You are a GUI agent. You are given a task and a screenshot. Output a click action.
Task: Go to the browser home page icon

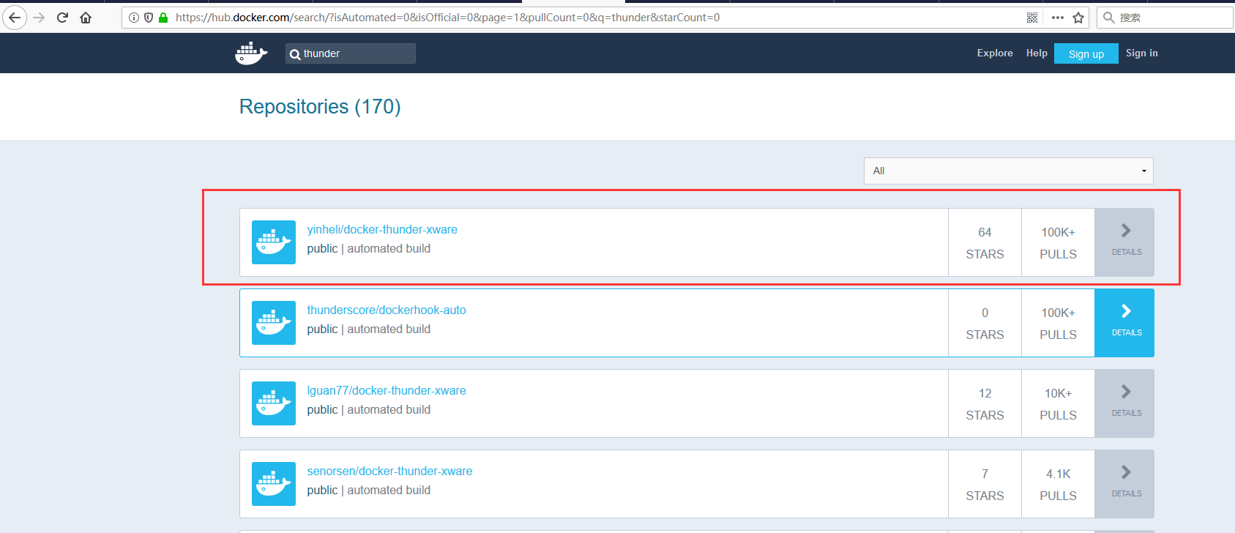click(86, 18)
